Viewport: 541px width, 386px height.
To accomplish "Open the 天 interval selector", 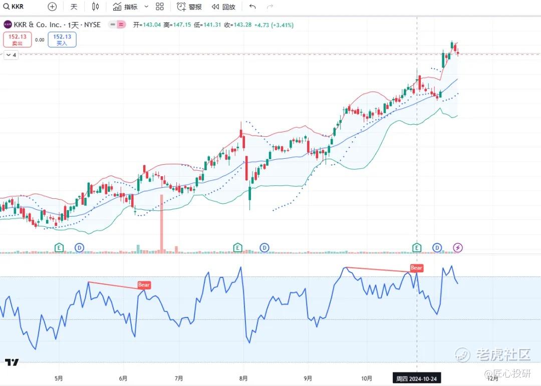I will [74, 7].
